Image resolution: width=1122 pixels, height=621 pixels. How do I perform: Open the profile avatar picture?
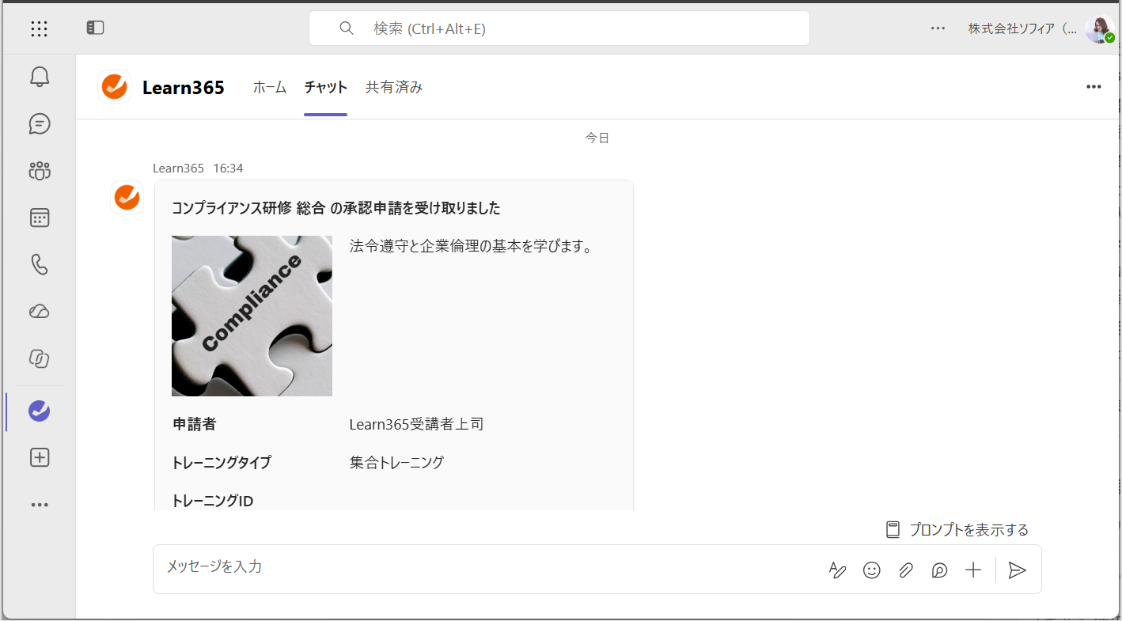coord(1100,28)
